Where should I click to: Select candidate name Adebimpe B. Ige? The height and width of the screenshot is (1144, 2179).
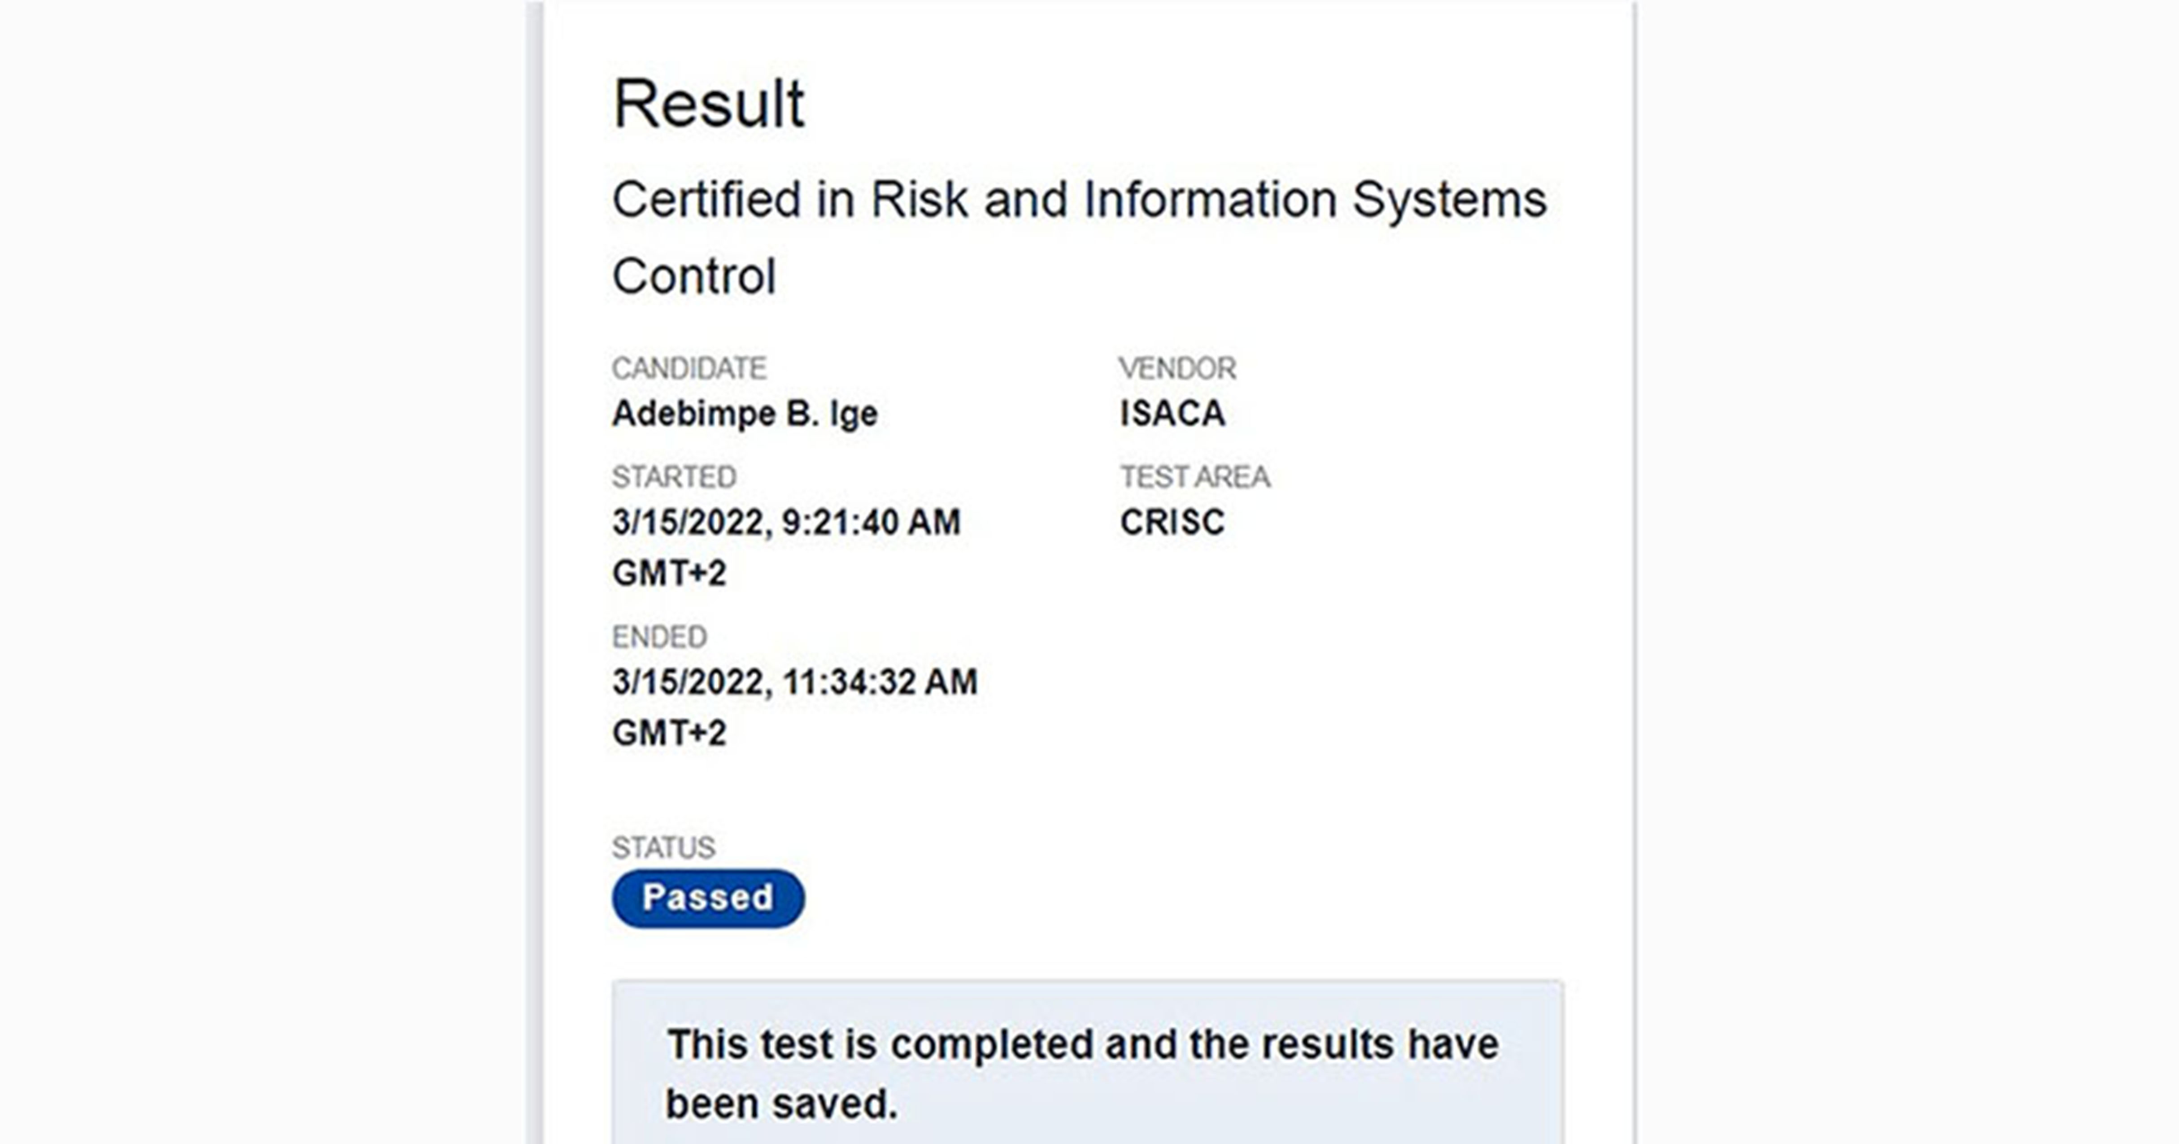tap(745, 414)
